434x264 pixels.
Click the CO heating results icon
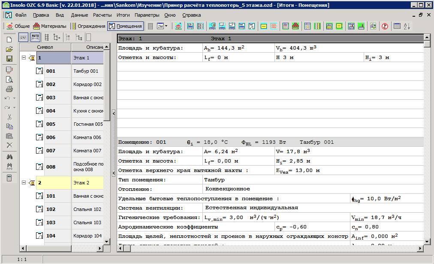[274, 26]
